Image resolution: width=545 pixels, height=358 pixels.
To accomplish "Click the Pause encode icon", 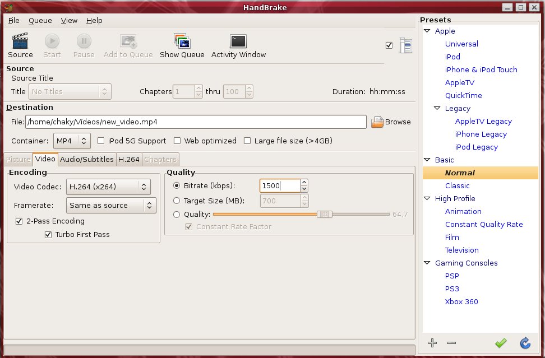I will point(84,41).
